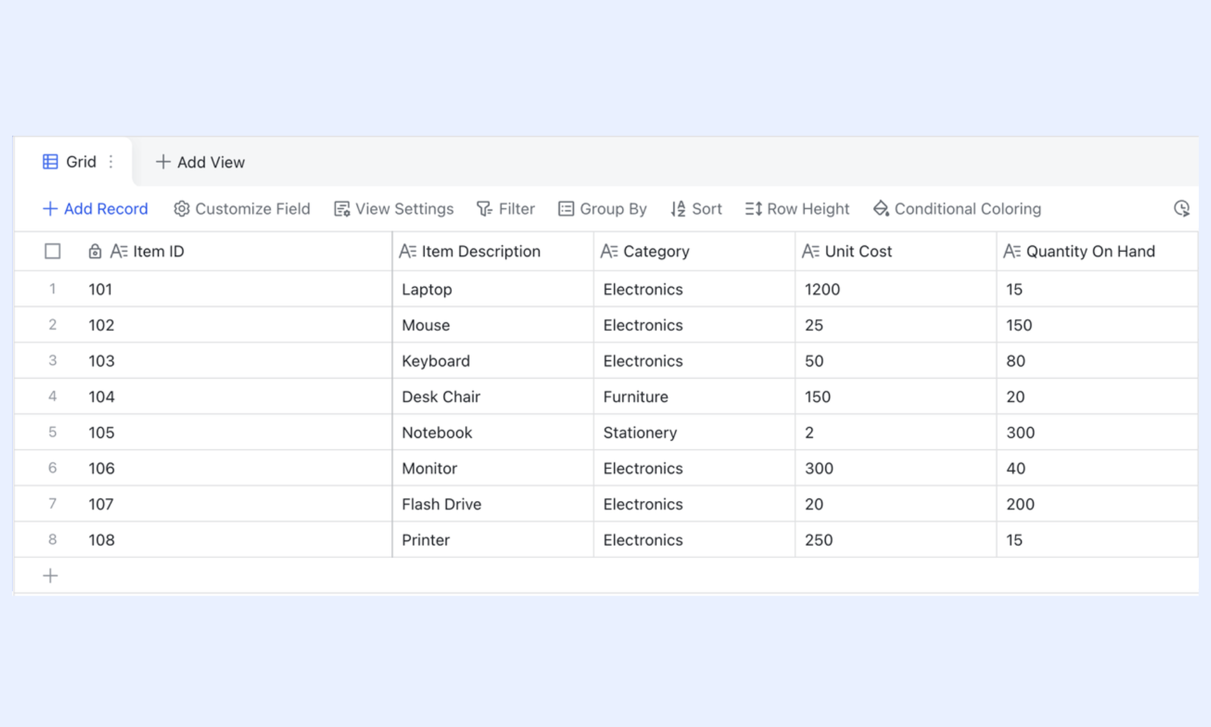Image resolution: width=1211 pixels, height=727 pixels.
Task: Click the Grid view table icon
Action: tap(50, 162)
